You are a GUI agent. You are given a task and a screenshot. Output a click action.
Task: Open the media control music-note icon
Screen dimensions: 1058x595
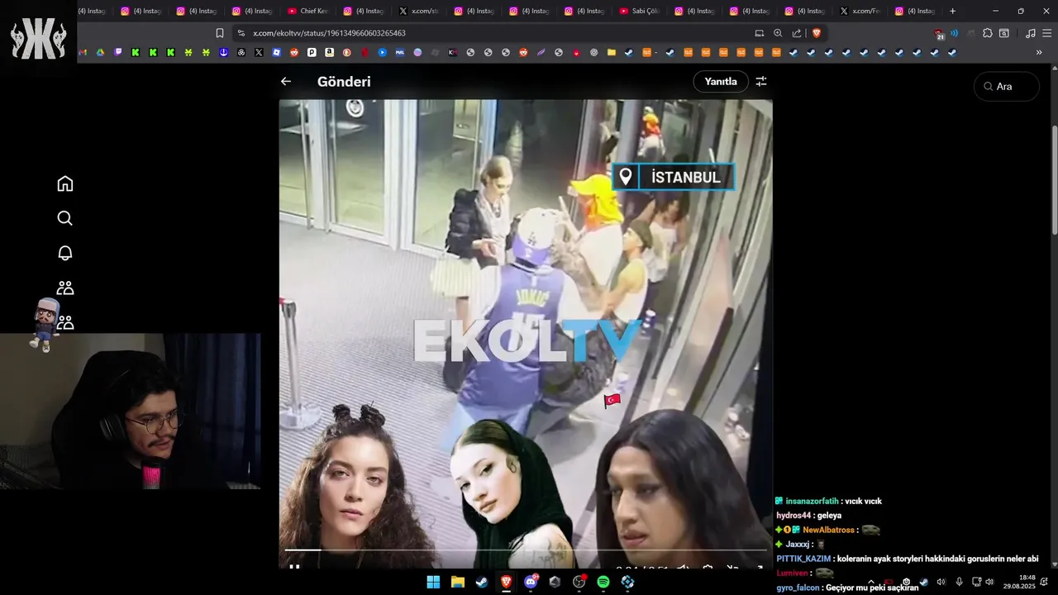click(x=1030, y=33)
